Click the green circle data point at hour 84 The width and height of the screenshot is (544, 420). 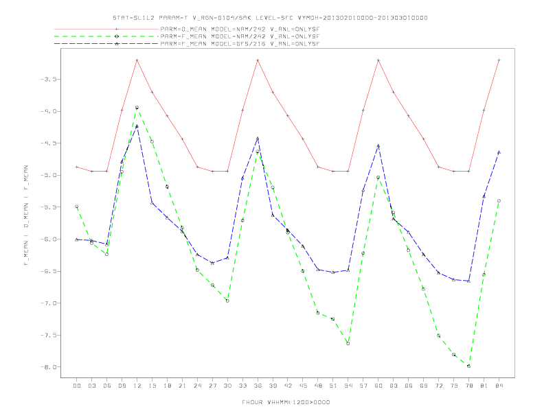(499, 200)
